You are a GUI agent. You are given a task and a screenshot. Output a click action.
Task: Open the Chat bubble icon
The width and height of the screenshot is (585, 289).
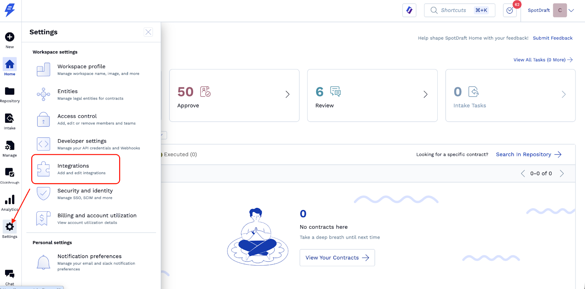pos(10,274)
